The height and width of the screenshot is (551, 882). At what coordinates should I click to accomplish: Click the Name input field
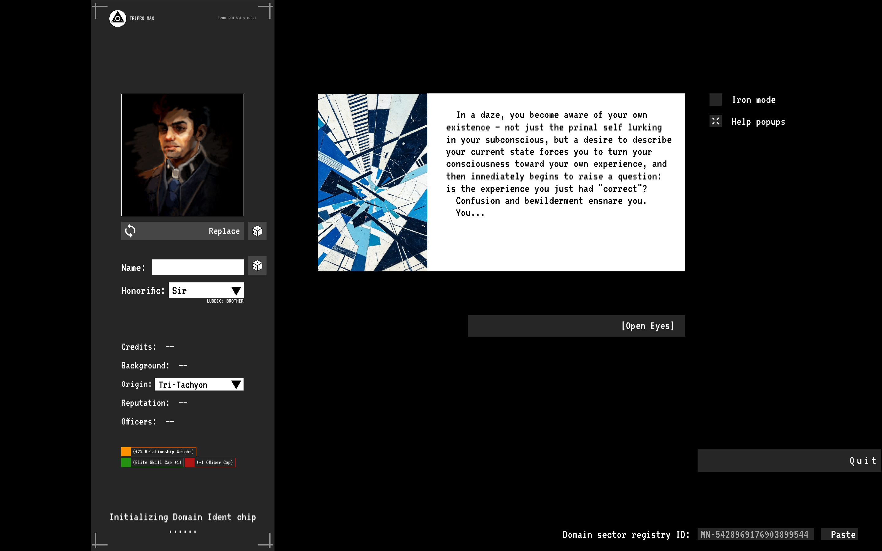[198, 267]
